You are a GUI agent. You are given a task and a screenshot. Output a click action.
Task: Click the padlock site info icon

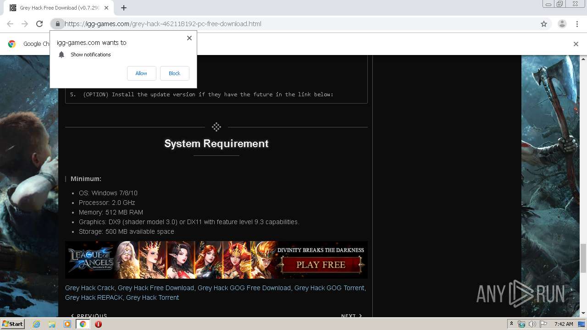click(57, 24)
